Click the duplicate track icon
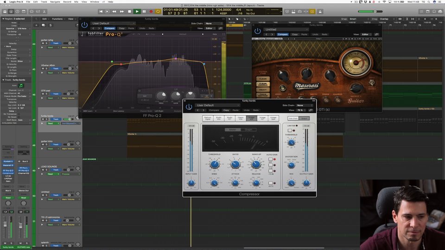 pyautogui.click(x=44, y=25)
